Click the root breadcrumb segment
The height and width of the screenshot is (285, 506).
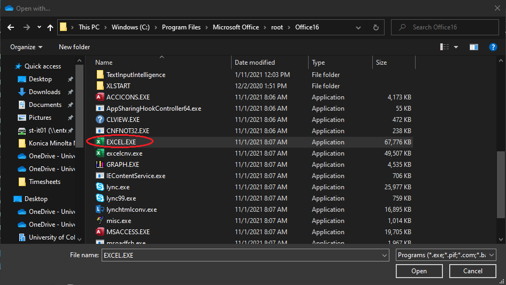[x=277, y=27]
